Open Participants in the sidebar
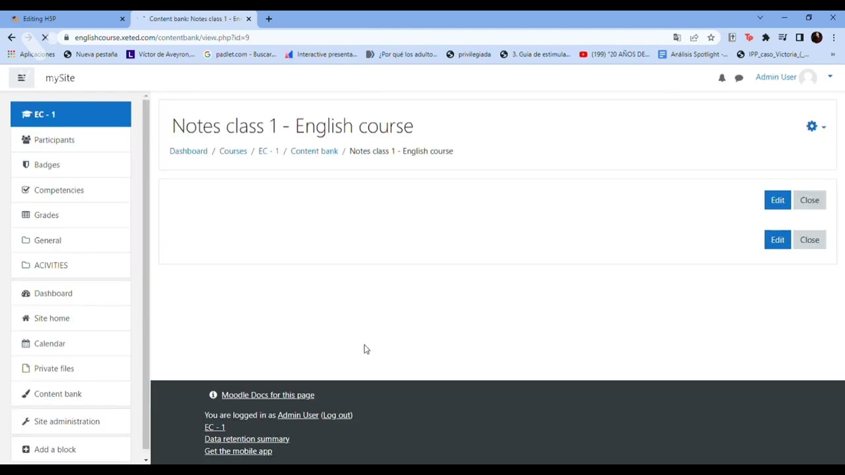The image size is (845, 475). point(71,140)
